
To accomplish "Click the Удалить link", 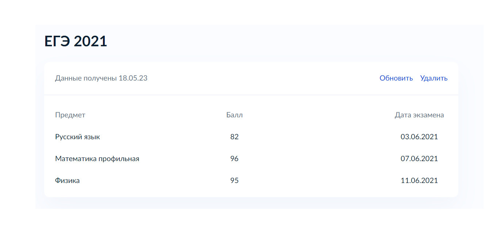I will (434, 78).
